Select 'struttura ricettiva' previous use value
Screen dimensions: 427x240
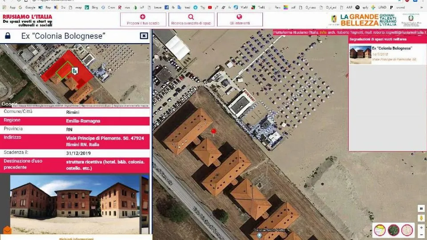(x=105, y=165)
